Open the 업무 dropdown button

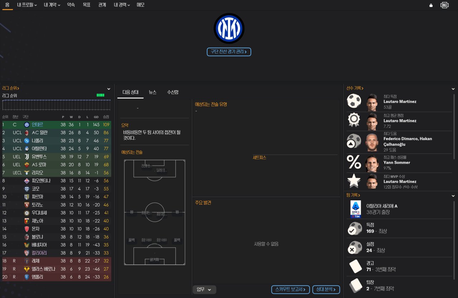[x=204, y=289]
